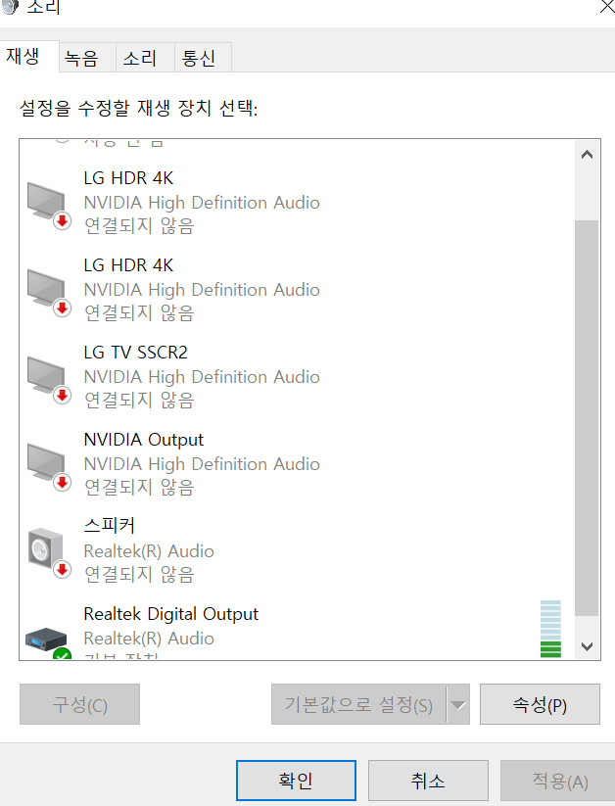Open device 속성(P) properties
The image size is (615, 806).
pyautogui.click(x=540, y=704)
